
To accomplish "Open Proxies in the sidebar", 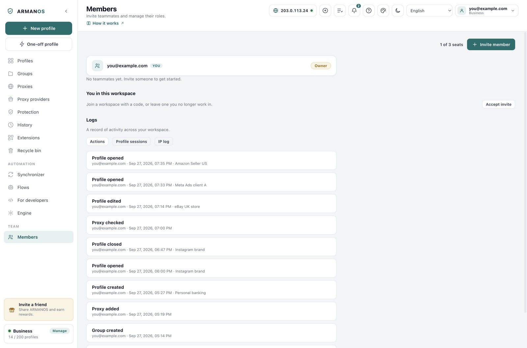I will click(x=39, y=87).
